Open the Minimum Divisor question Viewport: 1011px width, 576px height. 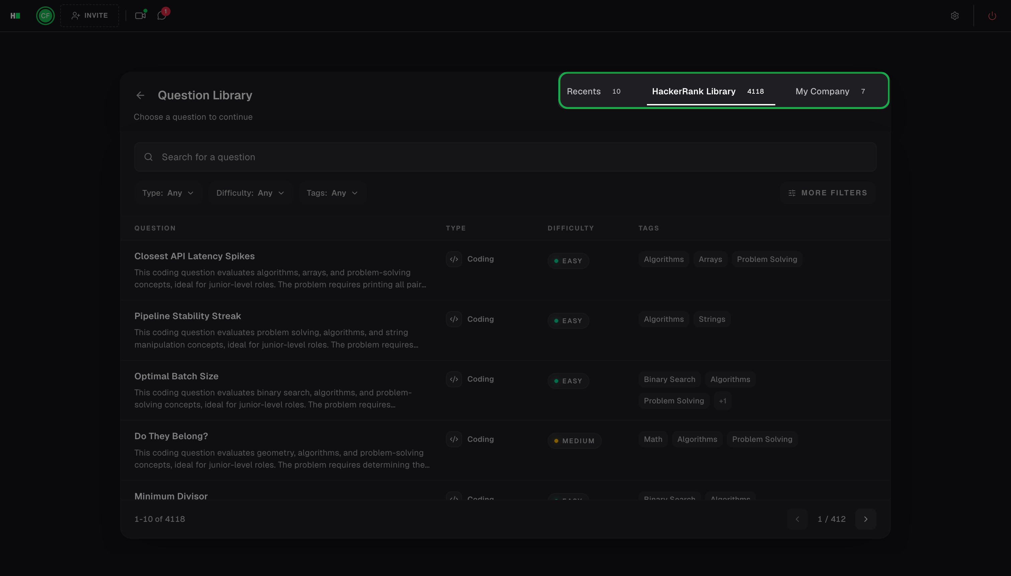tap(171, 496)
